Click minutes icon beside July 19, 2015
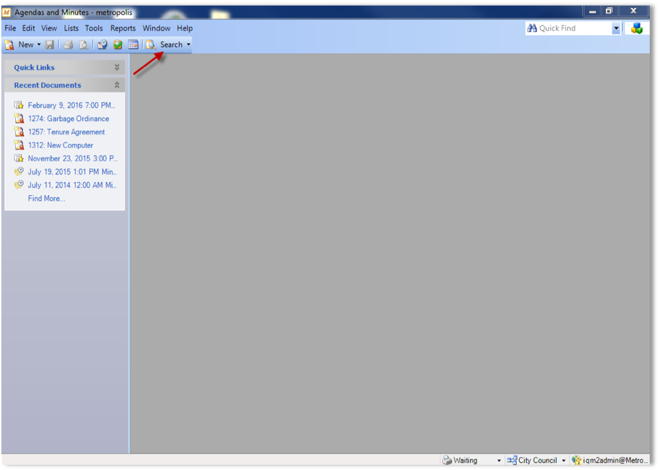The height and width of the screenshot is (470, 659). coord(19,171)
